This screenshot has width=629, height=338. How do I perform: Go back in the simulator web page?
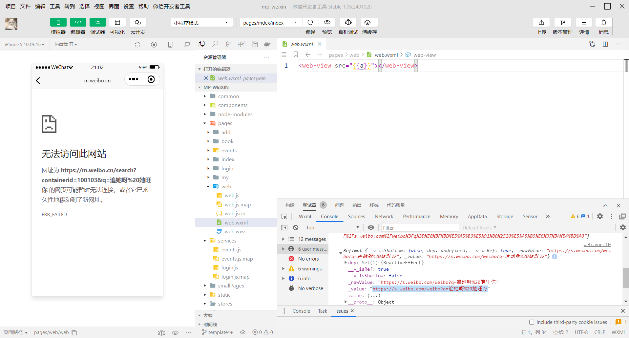(38, 80)
